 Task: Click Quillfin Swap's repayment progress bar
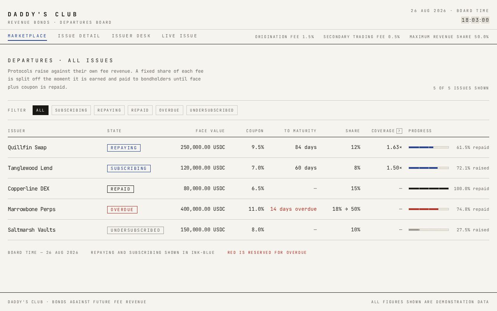[x=429, y=147]
